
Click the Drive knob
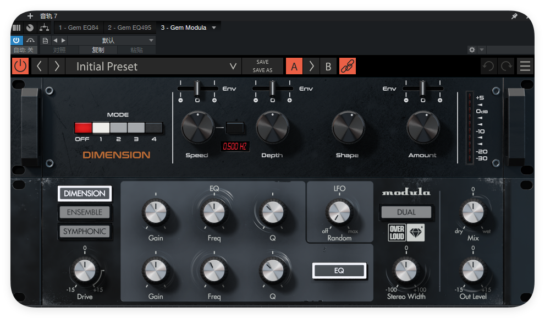pos(85,271)
